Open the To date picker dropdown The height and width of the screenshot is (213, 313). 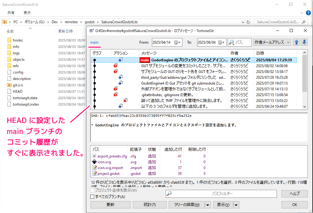point(223,42)
